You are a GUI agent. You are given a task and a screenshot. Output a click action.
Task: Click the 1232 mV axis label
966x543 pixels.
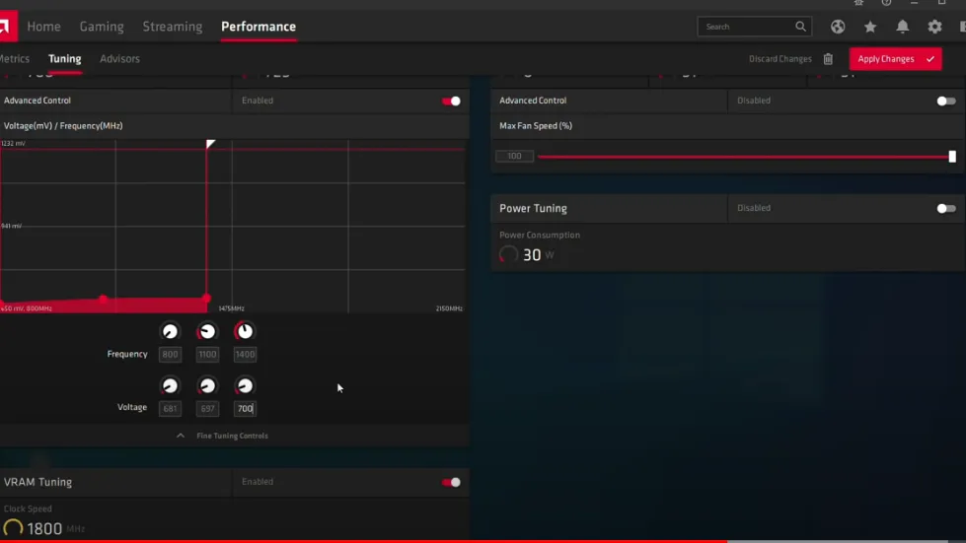tap(13, 143)
